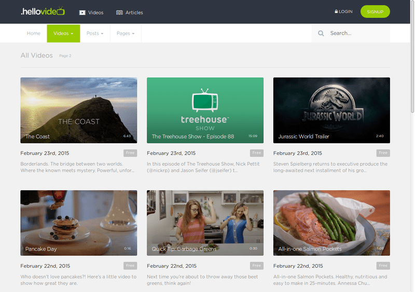Click the lock icon beside Login

(336, 11)
